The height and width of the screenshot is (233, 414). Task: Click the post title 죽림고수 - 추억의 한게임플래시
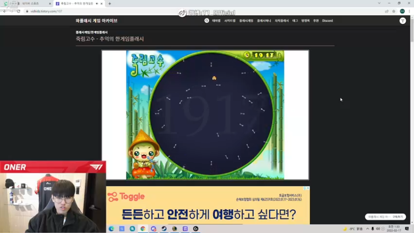[x=110, y=39]
